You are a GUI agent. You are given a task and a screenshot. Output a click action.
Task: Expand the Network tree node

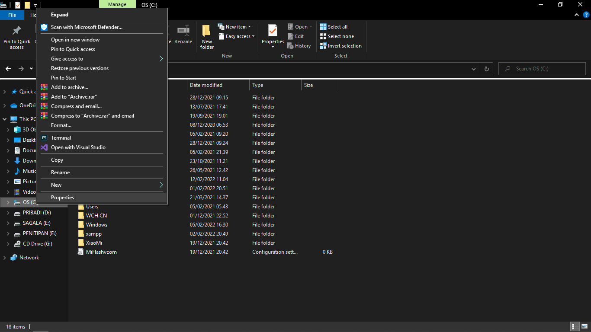5,258
